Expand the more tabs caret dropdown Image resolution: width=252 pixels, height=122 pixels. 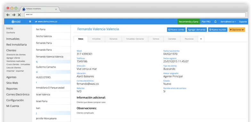click(x=201, y=39)
